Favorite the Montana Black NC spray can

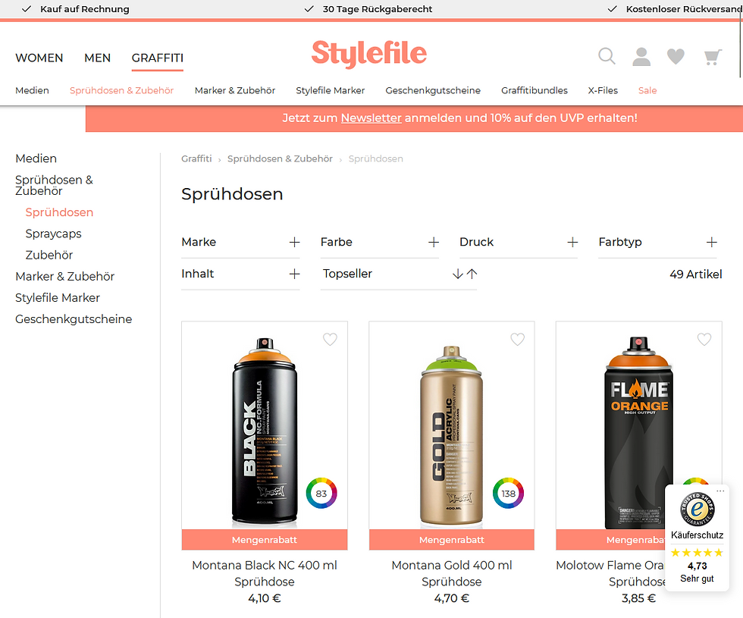[330, 340]
